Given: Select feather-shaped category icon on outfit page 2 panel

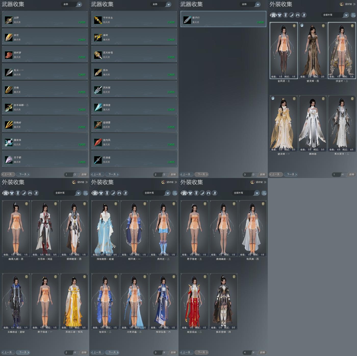Looking at the screenshot, I should point(24,193).
